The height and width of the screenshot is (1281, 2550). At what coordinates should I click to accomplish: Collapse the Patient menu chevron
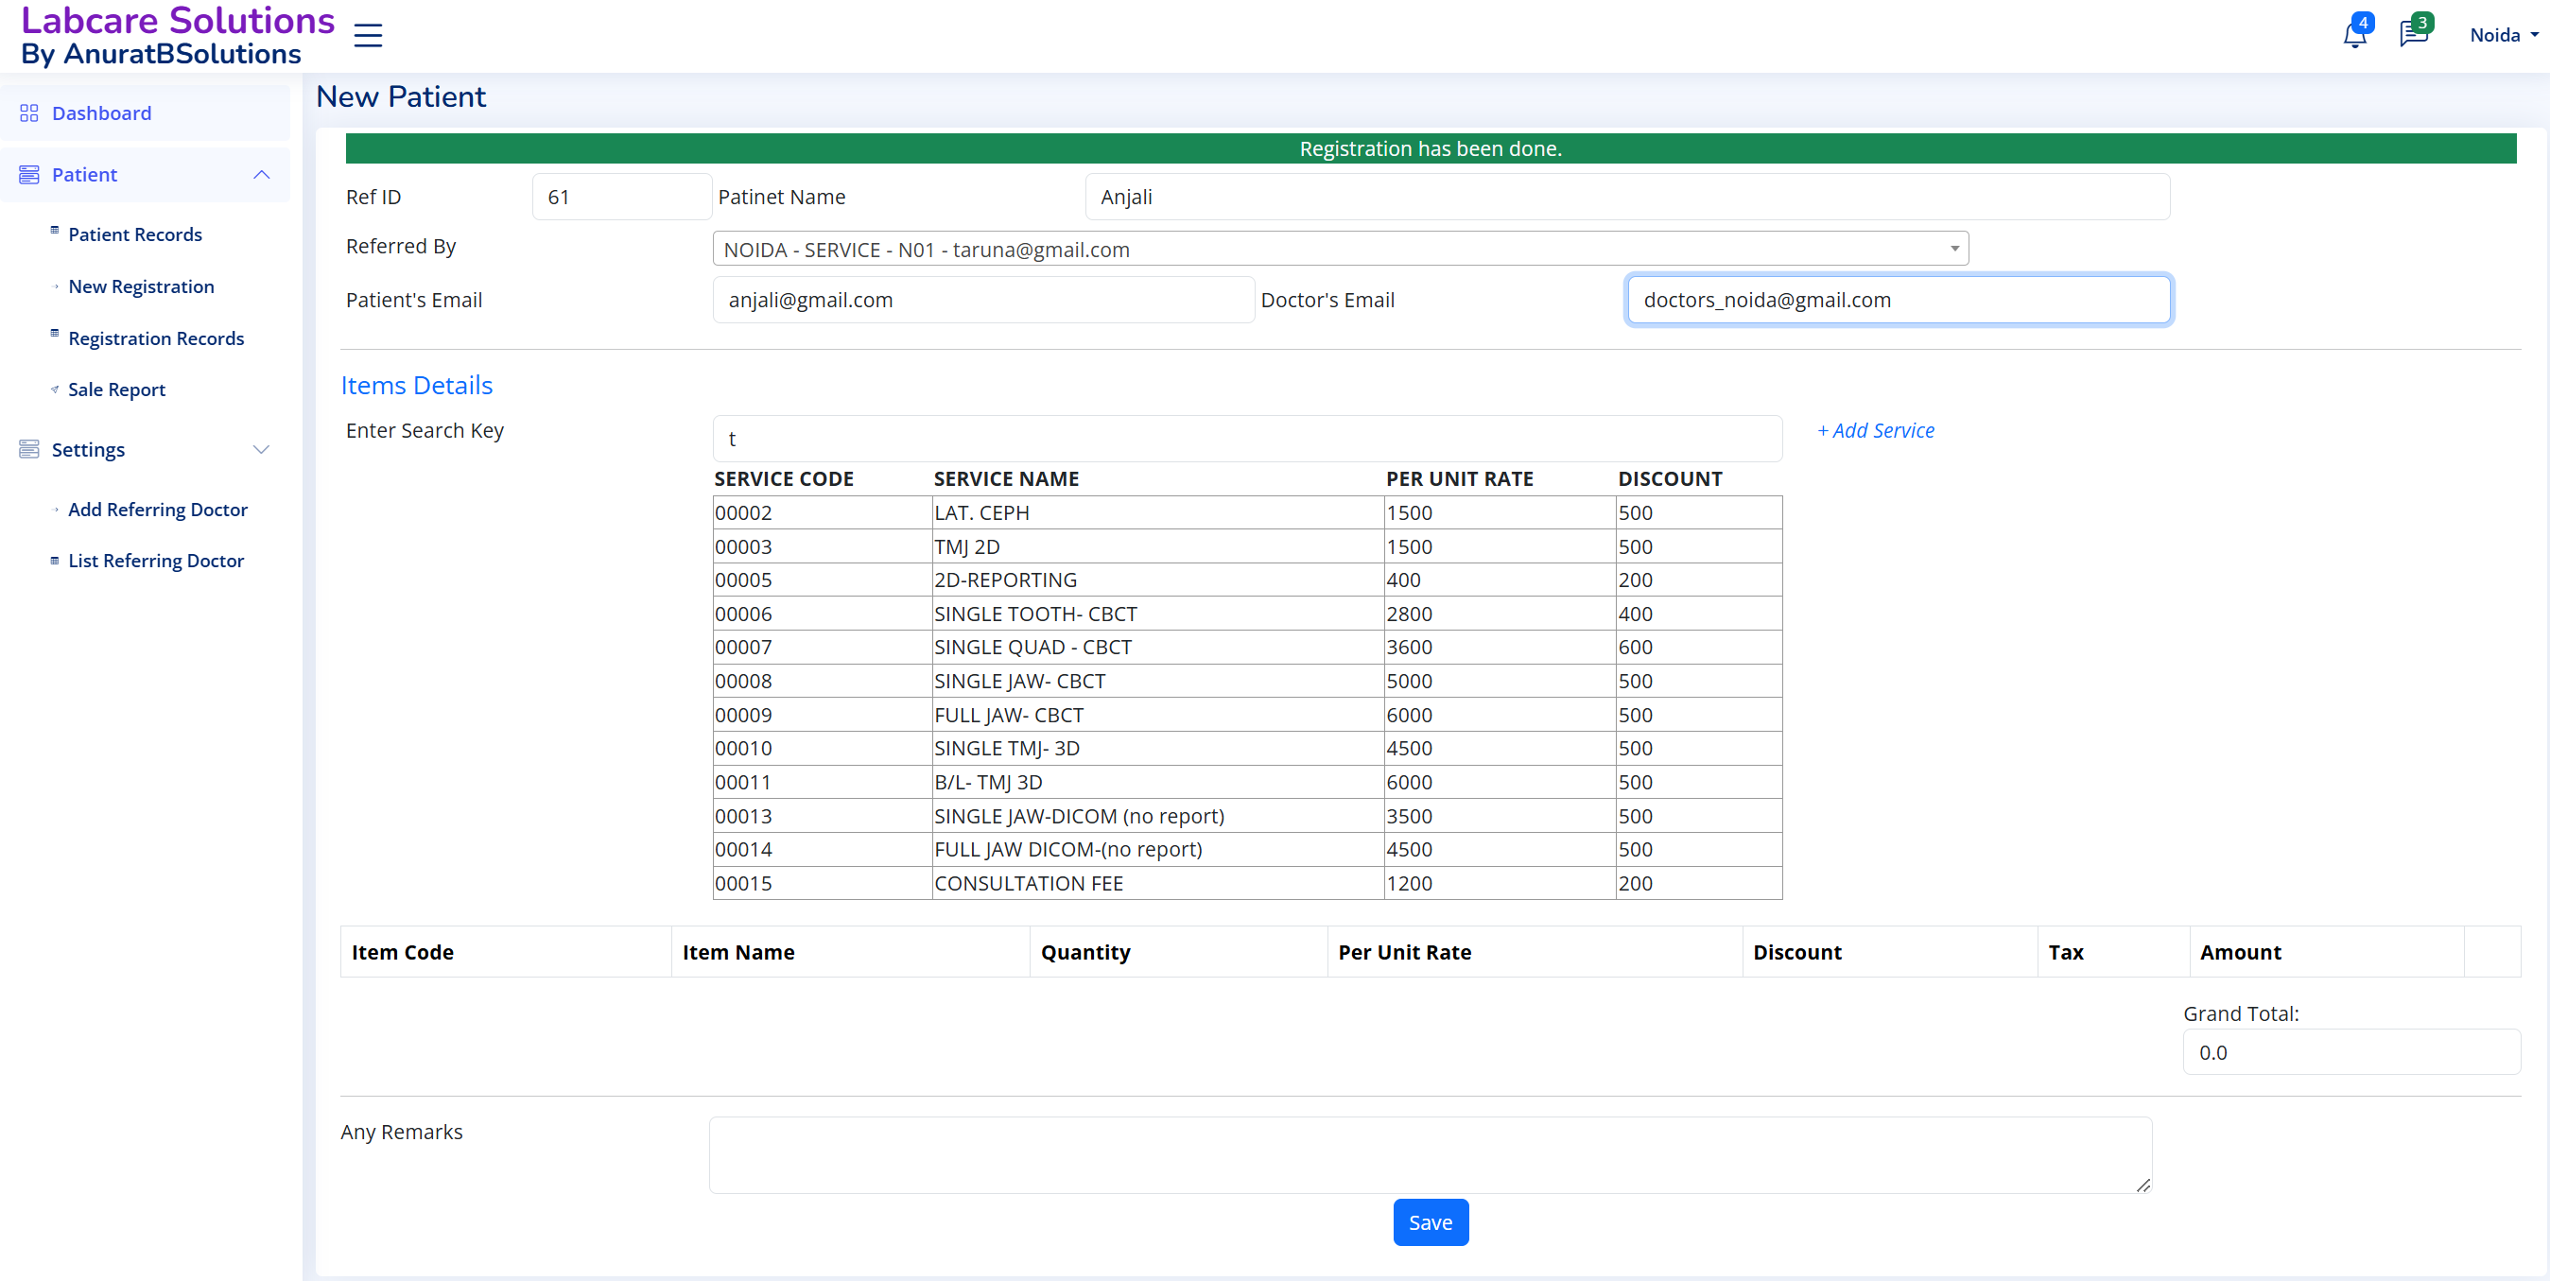tap(261, 174)
